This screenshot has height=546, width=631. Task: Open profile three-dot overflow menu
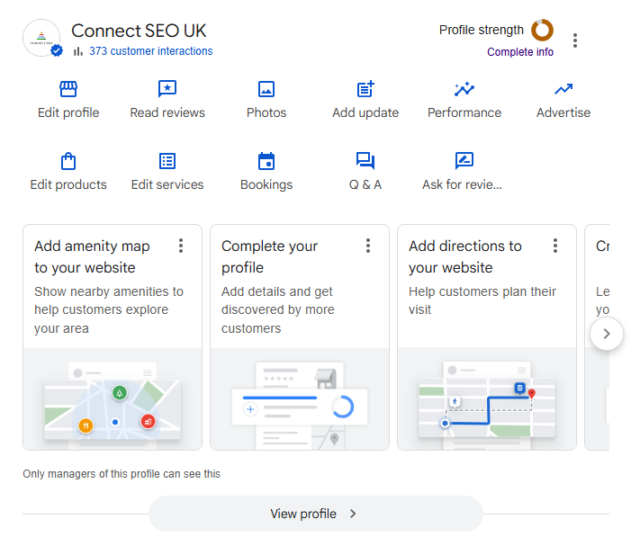[575, 40]
